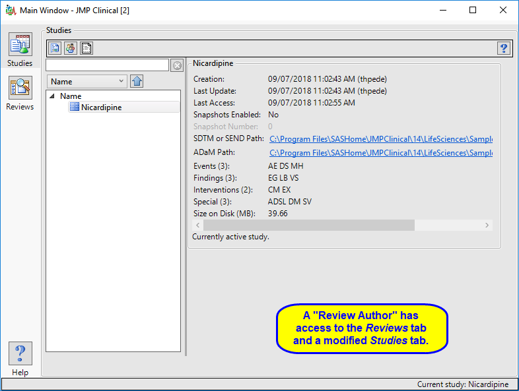
Task: Click the 'ADSL DM SV' special value
Action: pyautogui.click(x=290, y=202)
